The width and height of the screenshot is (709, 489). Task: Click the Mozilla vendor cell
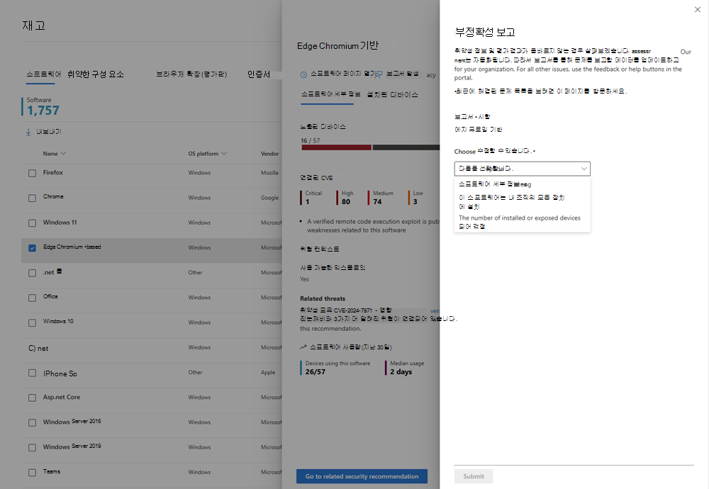pos(269,173)
